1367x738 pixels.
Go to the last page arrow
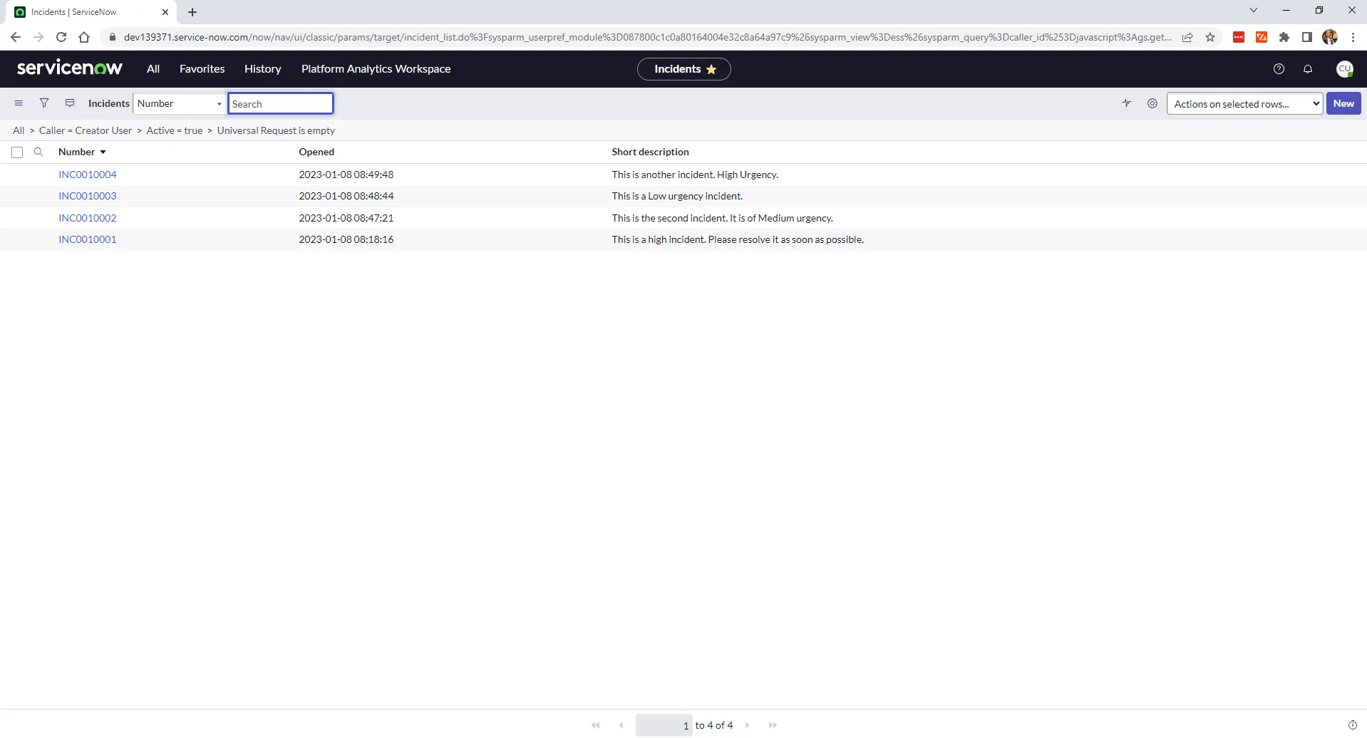tap(773, 725)
